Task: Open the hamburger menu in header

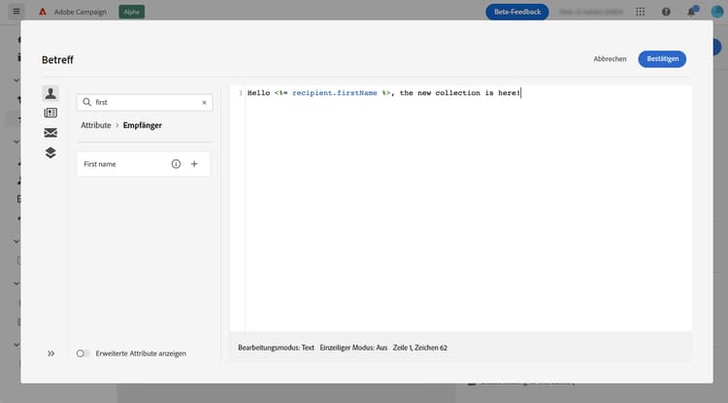Action: click(x=17, y=12)
